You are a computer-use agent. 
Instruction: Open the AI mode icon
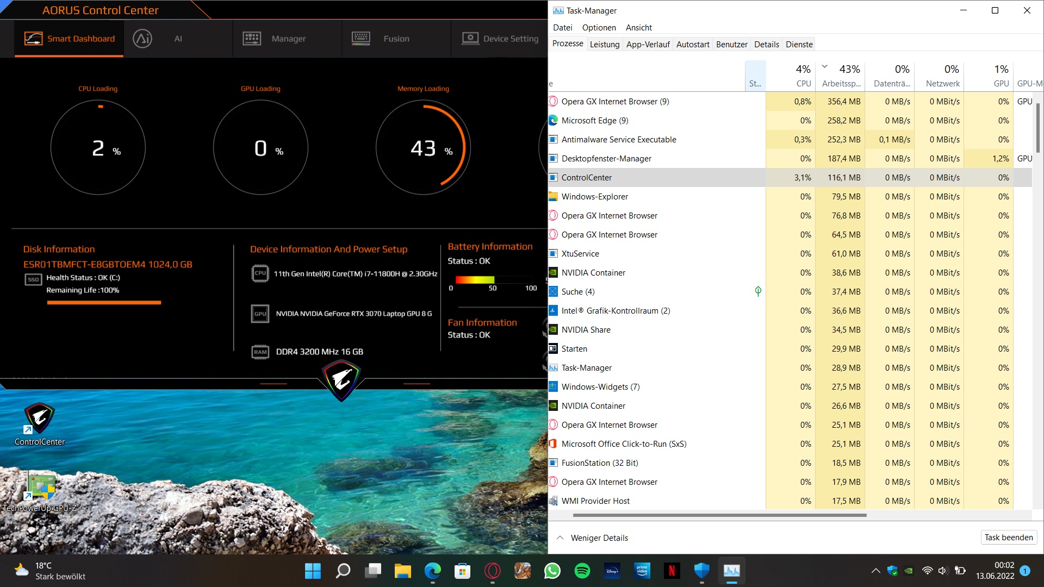(142, 39)
